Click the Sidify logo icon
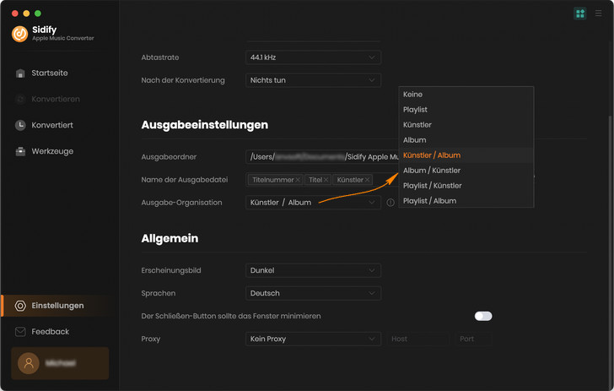This screenshot has height=391, width=614. [19, 34]
